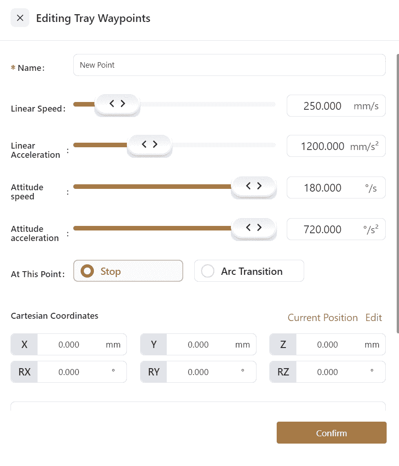
Task: Click the X coordinate field
Action: coord(69,345)
